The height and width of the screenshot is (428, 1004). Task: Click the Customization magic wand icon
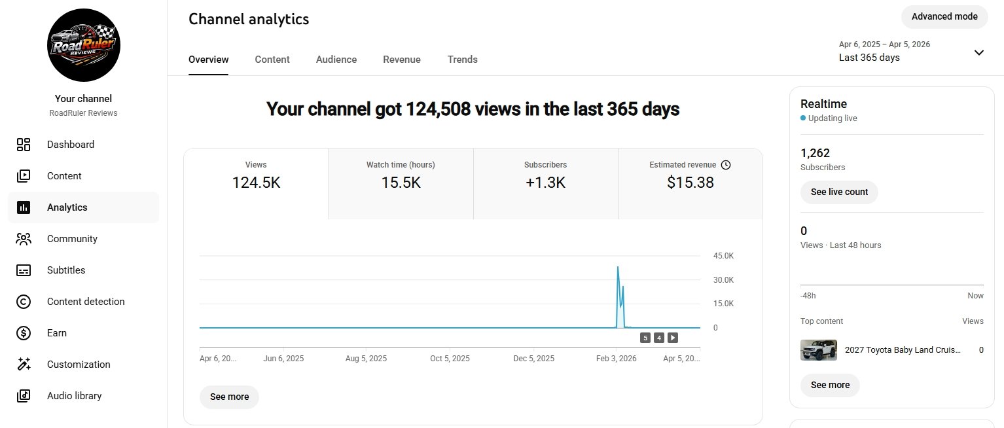point(24,365)
